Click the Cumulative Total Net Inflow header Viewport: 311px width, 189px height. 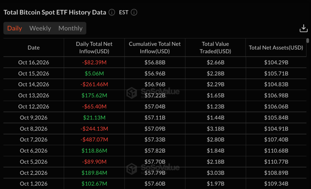click(x=155, y=48)
